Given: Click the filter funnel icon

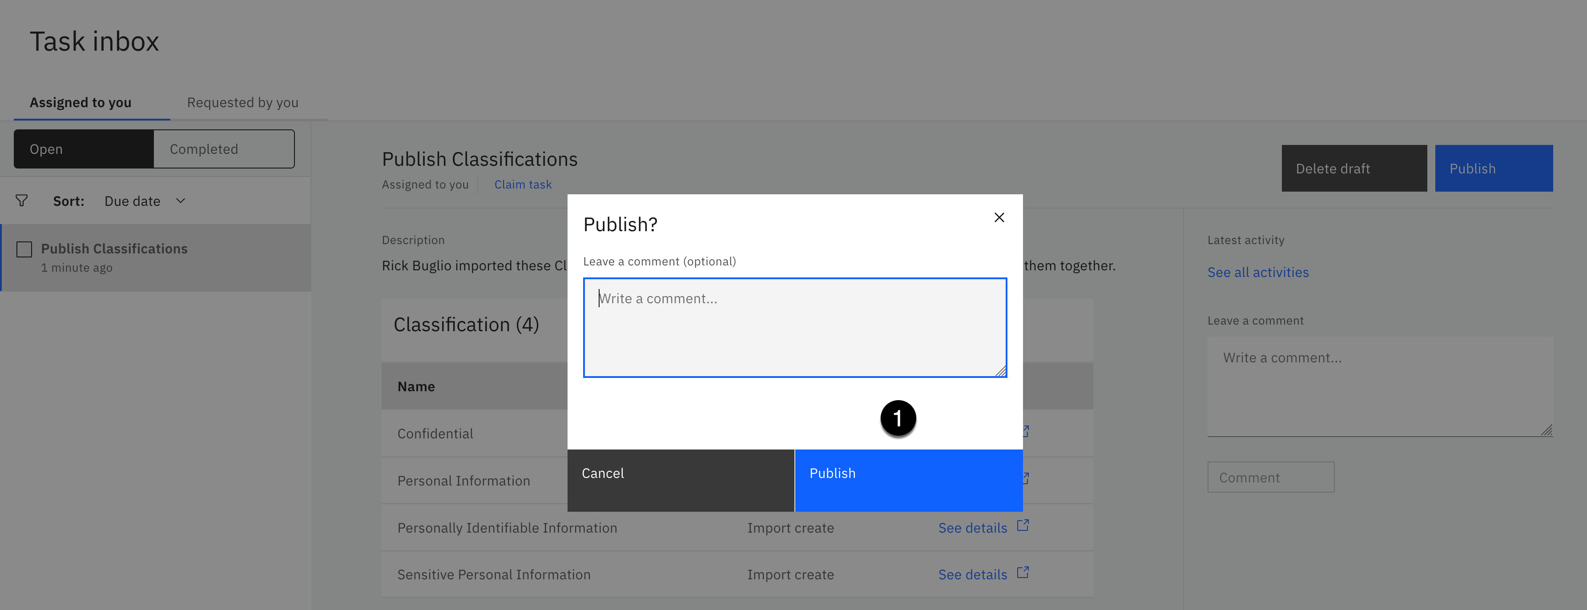Looking at the screenshot, I should tap(21, 201).
